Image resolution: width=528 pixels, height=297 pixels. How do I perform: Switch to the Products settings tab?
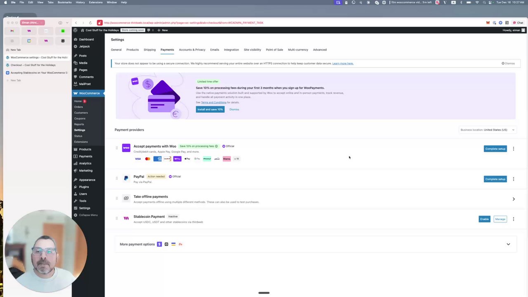click(132, 49)
